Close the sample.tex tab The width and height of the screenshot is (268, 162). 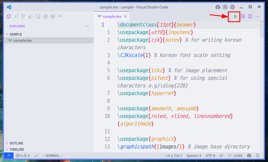125,17
